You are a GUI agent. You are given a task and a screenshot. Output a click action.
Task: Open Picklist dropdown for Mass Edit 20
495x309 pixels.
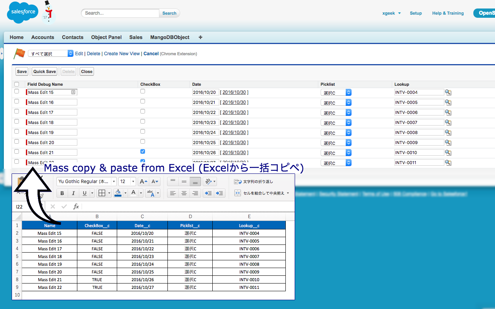click(336, 143)
